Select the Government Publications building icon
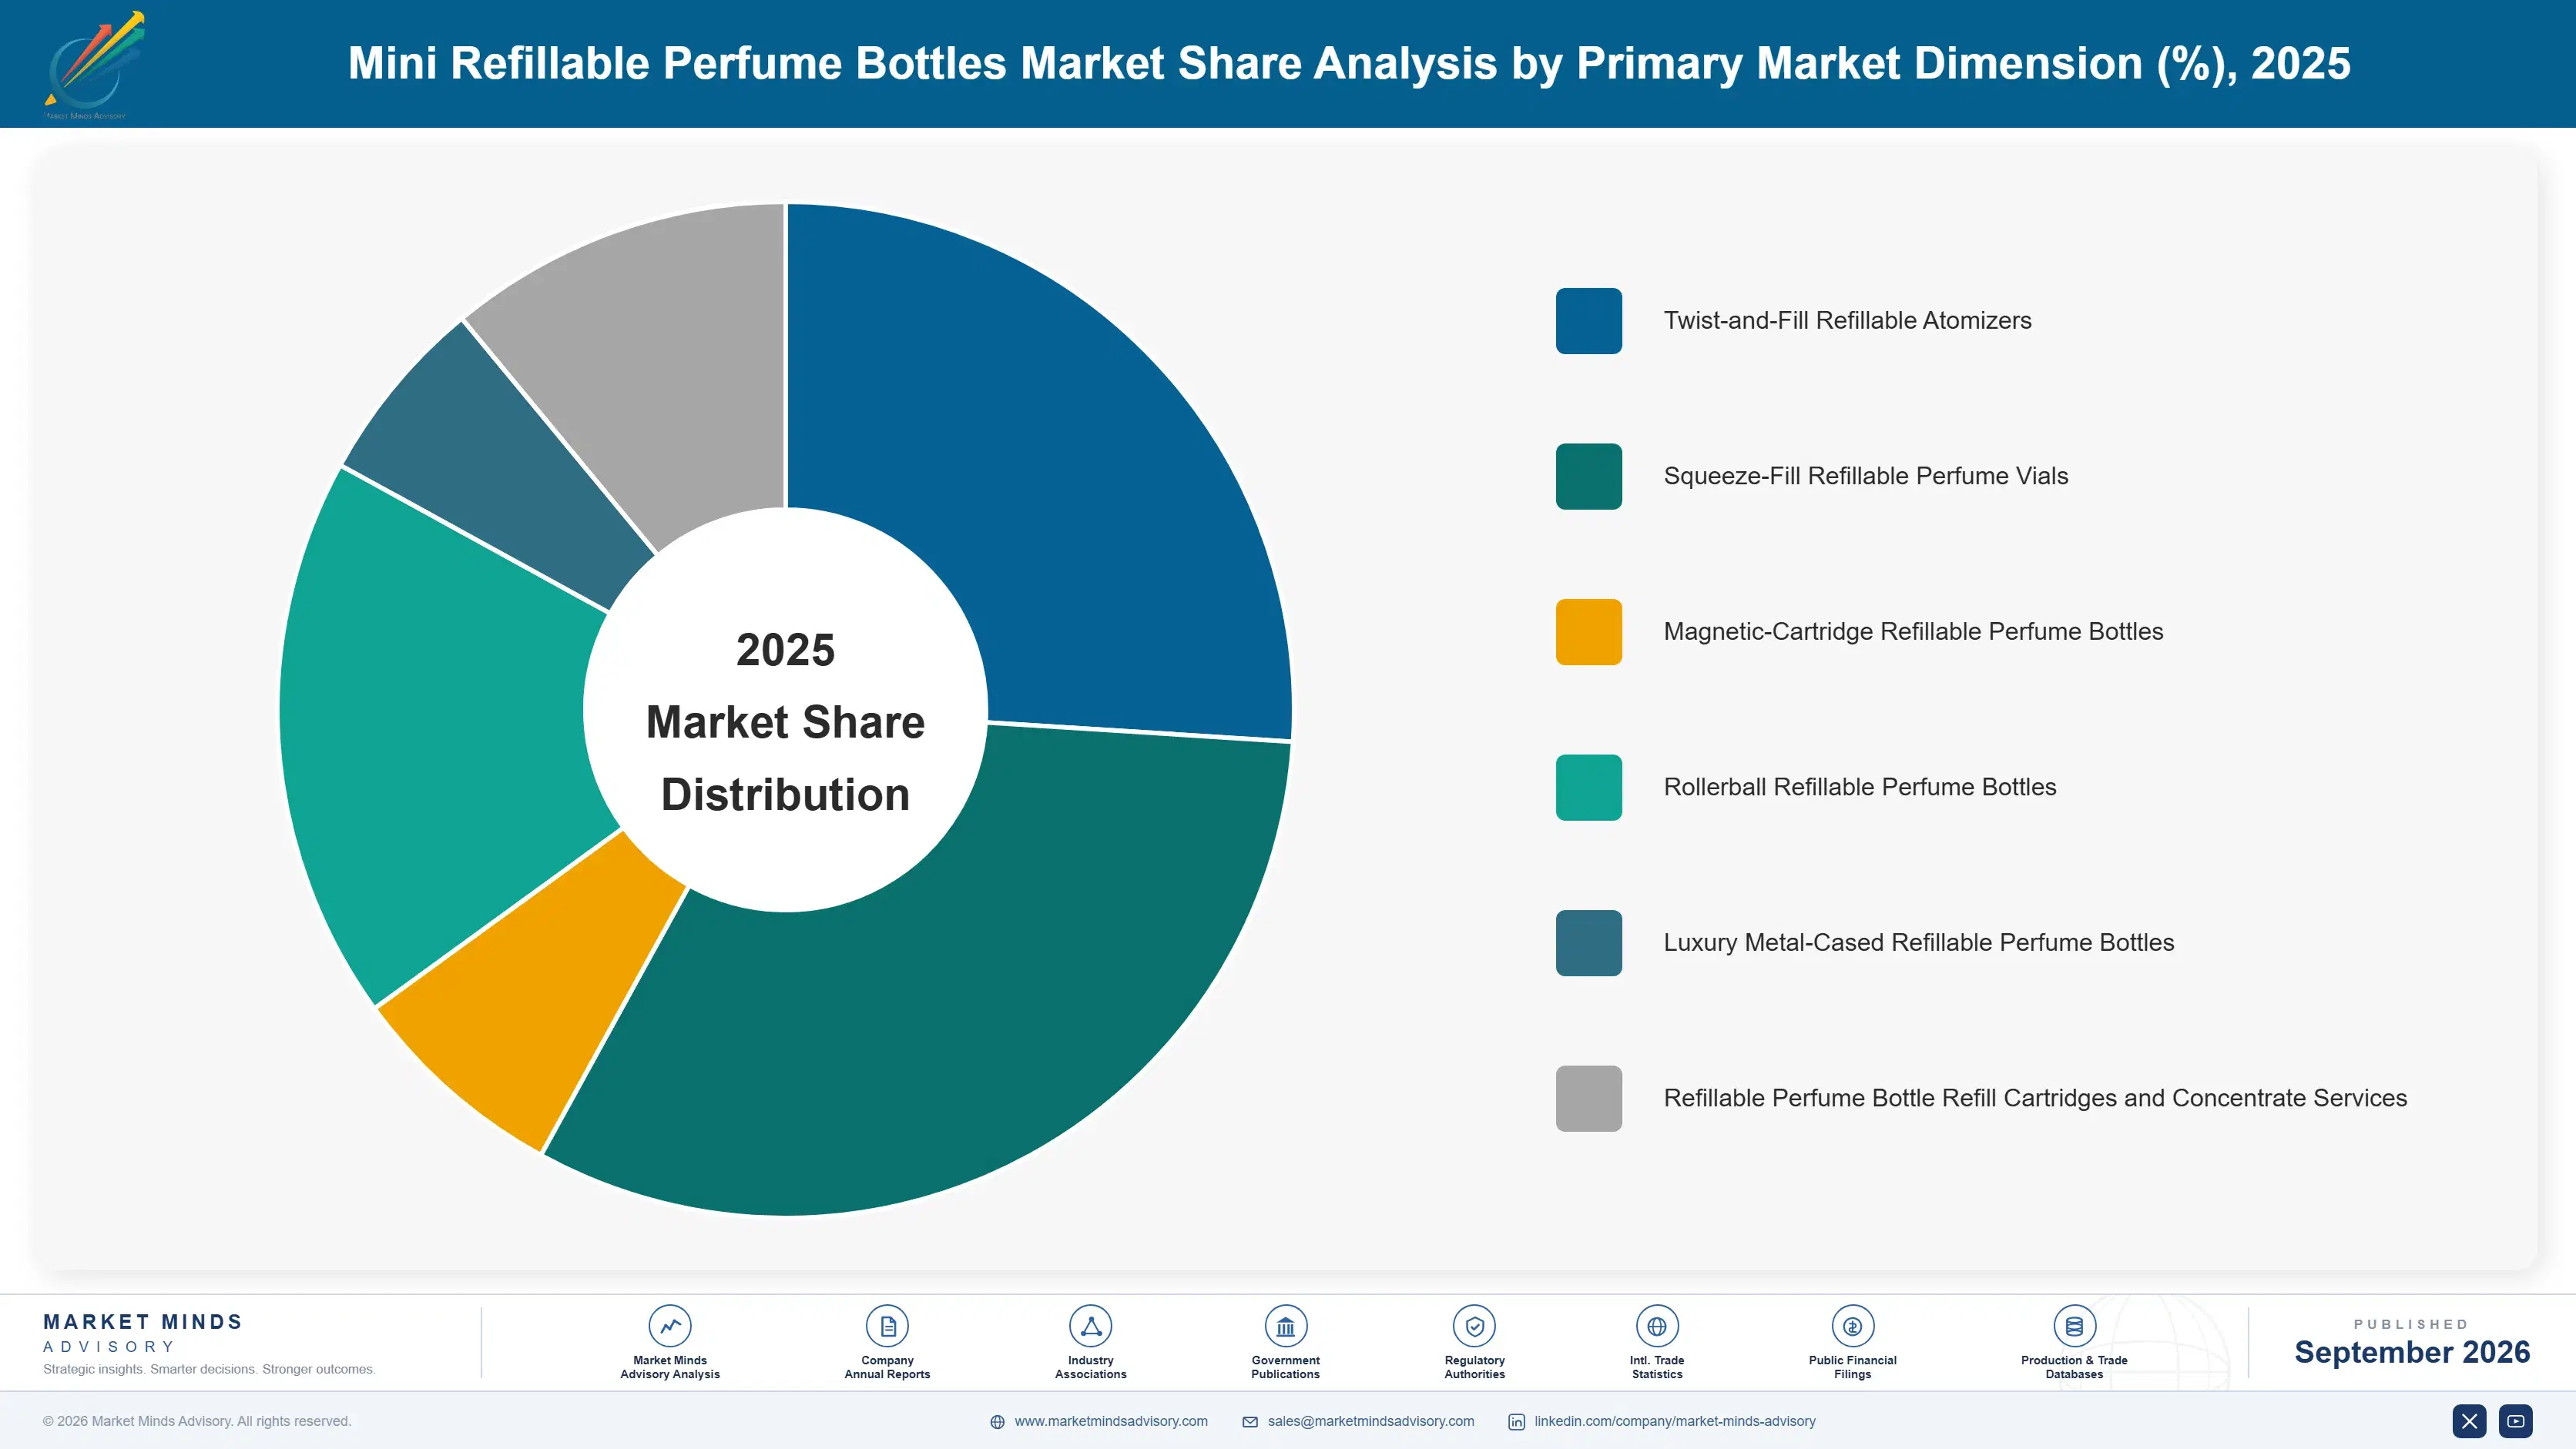This screenshot has height=1449, width=2576. point(1285,1326)
